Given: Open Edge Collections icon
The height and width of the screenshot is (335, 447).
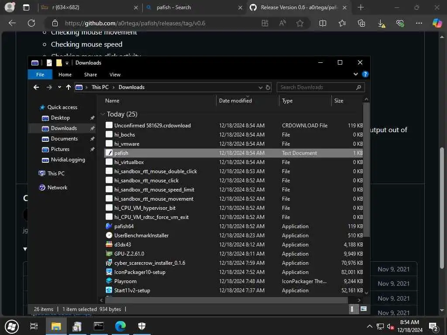Looking at the screenshot, I should click(361, 24).
